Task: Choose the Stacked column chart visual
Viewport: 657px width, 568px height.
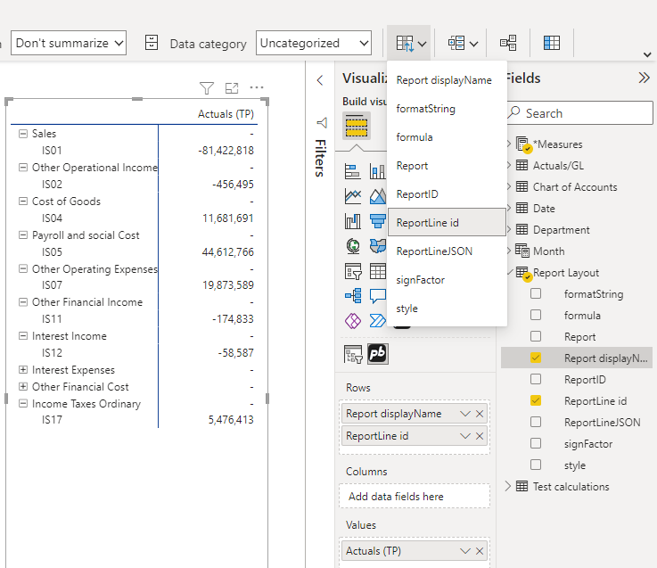Action: tap(377, 171)
